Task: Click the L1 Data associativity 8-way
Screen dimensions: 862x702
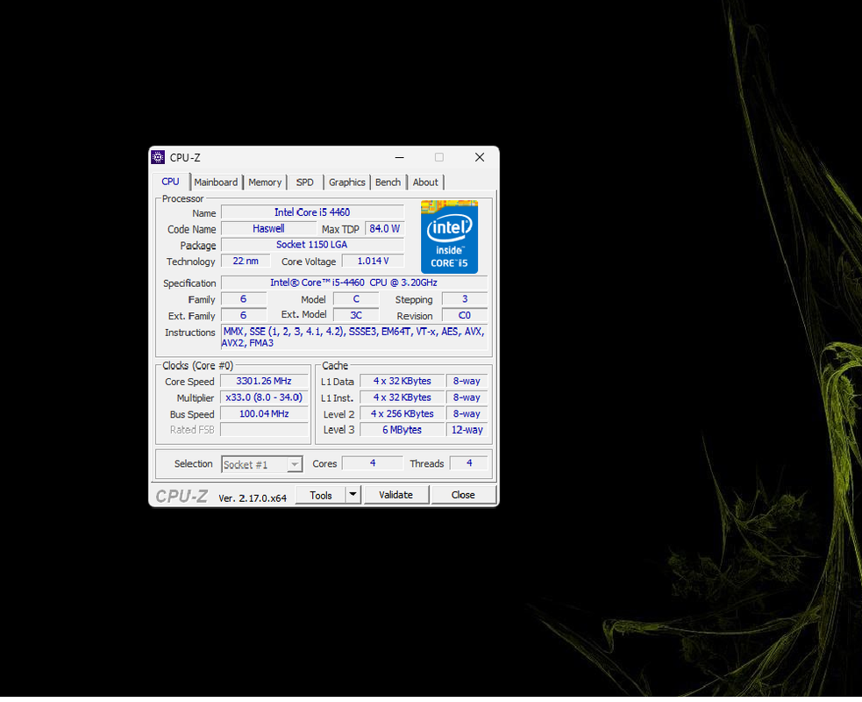Action: point(467,381)
